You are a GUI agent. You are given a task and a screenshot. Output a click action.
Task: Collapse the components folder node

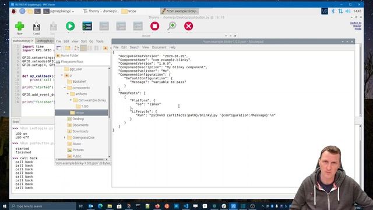click(x=65, y=87)
